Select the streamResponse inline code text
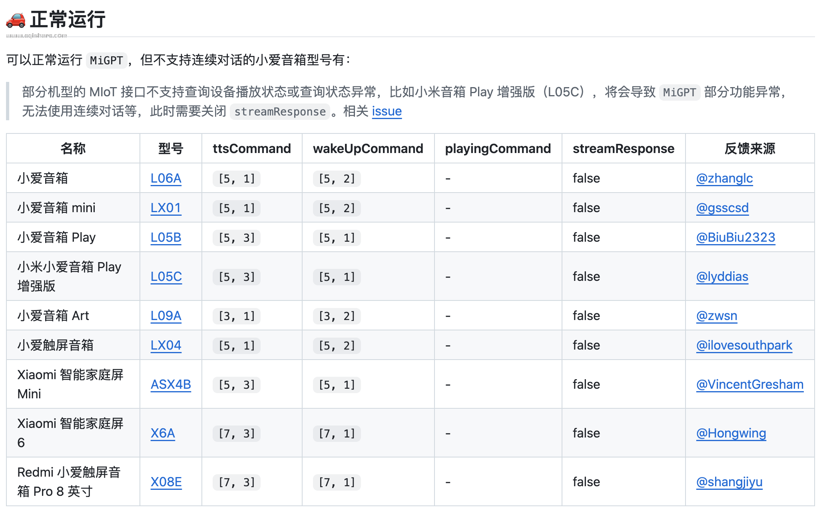This screenshot has height=517, width=837. (280, 111)
